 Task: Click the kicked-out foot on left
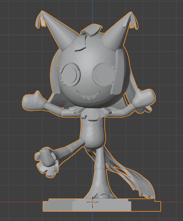[x=46, y=161]
